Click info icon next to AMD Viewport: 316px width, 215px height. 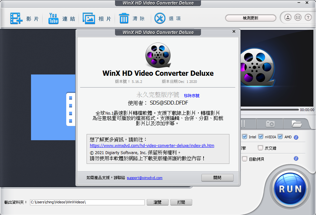(x=296, y=137)
